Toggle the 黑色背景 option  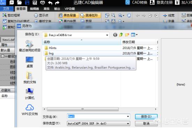(x=69, y=15)
